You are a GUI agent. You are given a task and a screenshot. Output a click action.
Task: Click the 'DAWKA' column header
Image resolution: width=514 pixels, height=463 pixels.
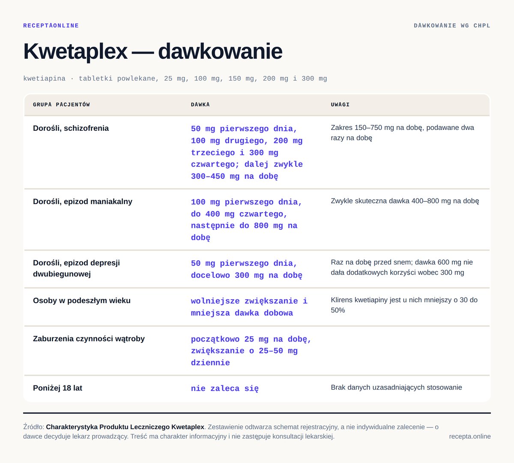(200, 105)
